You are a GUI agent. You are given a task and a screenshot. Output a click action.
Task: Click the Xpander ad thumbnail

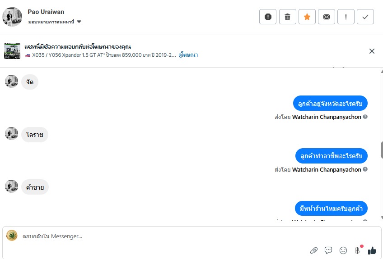tap(12, 51)
